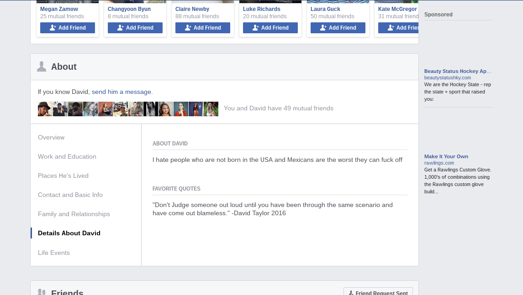
Task: Open the Beauty Status Hockey ad title
Action: (x=458, y=71)
